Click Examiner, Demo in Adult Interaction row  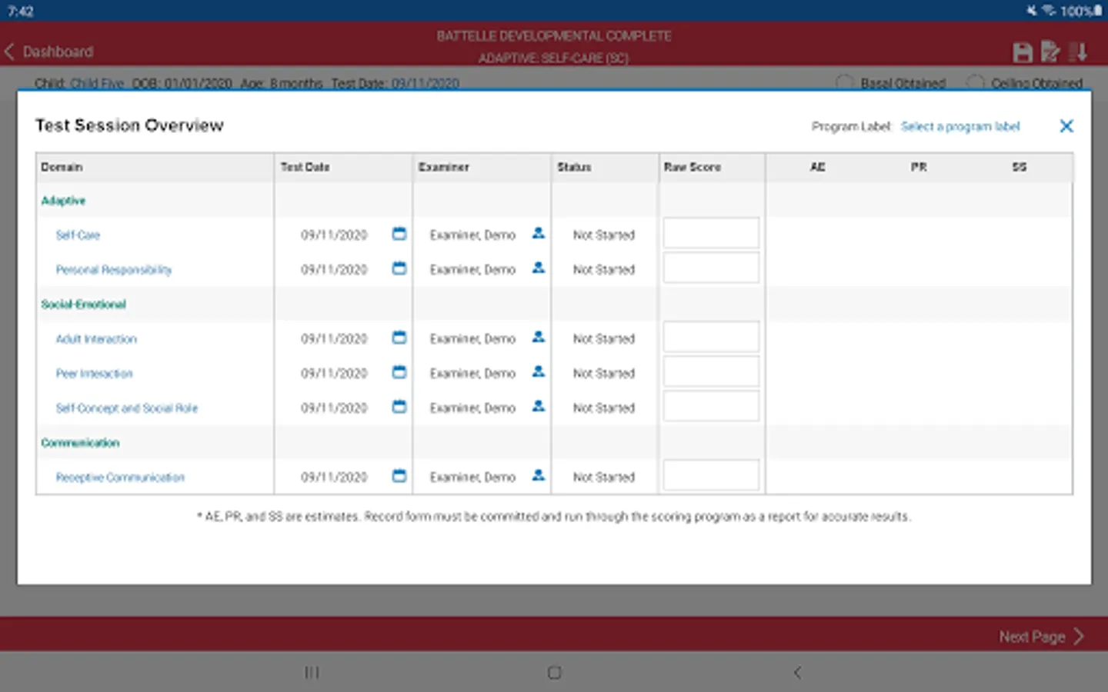[472, 338]
